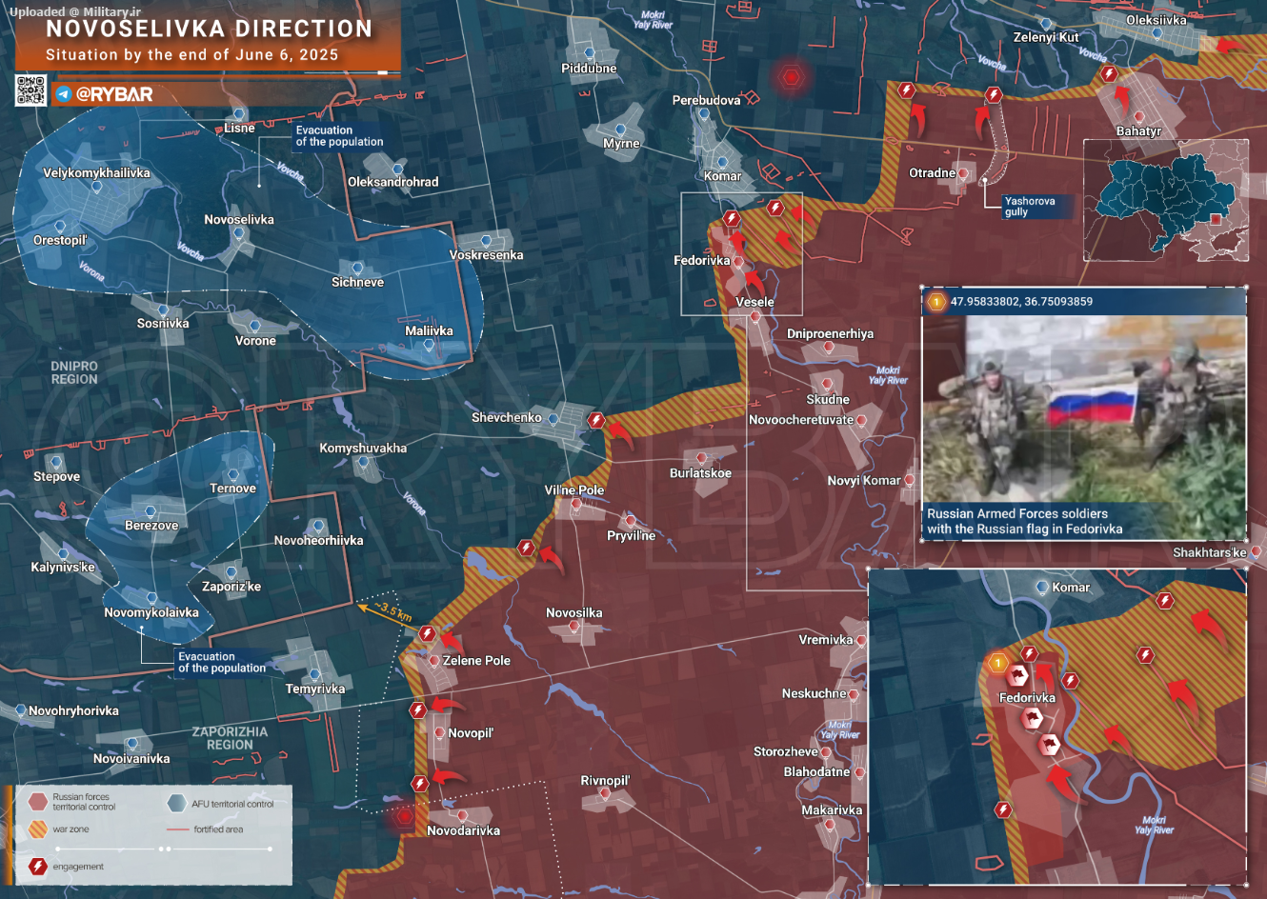Click the Novoivanivka settlement pin
This screenshot has height=899, width=1267.
point(132,744)
